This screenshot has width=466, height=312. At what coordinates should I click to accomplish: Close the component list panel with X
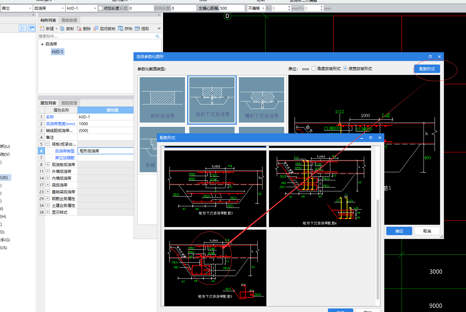click(159, 15)
